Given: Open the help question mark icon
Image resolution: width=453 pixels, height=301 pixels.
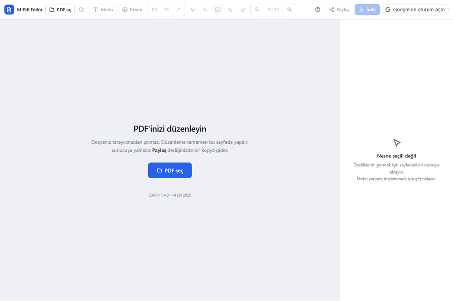Looking at the screenshot, I should (318, 10).
